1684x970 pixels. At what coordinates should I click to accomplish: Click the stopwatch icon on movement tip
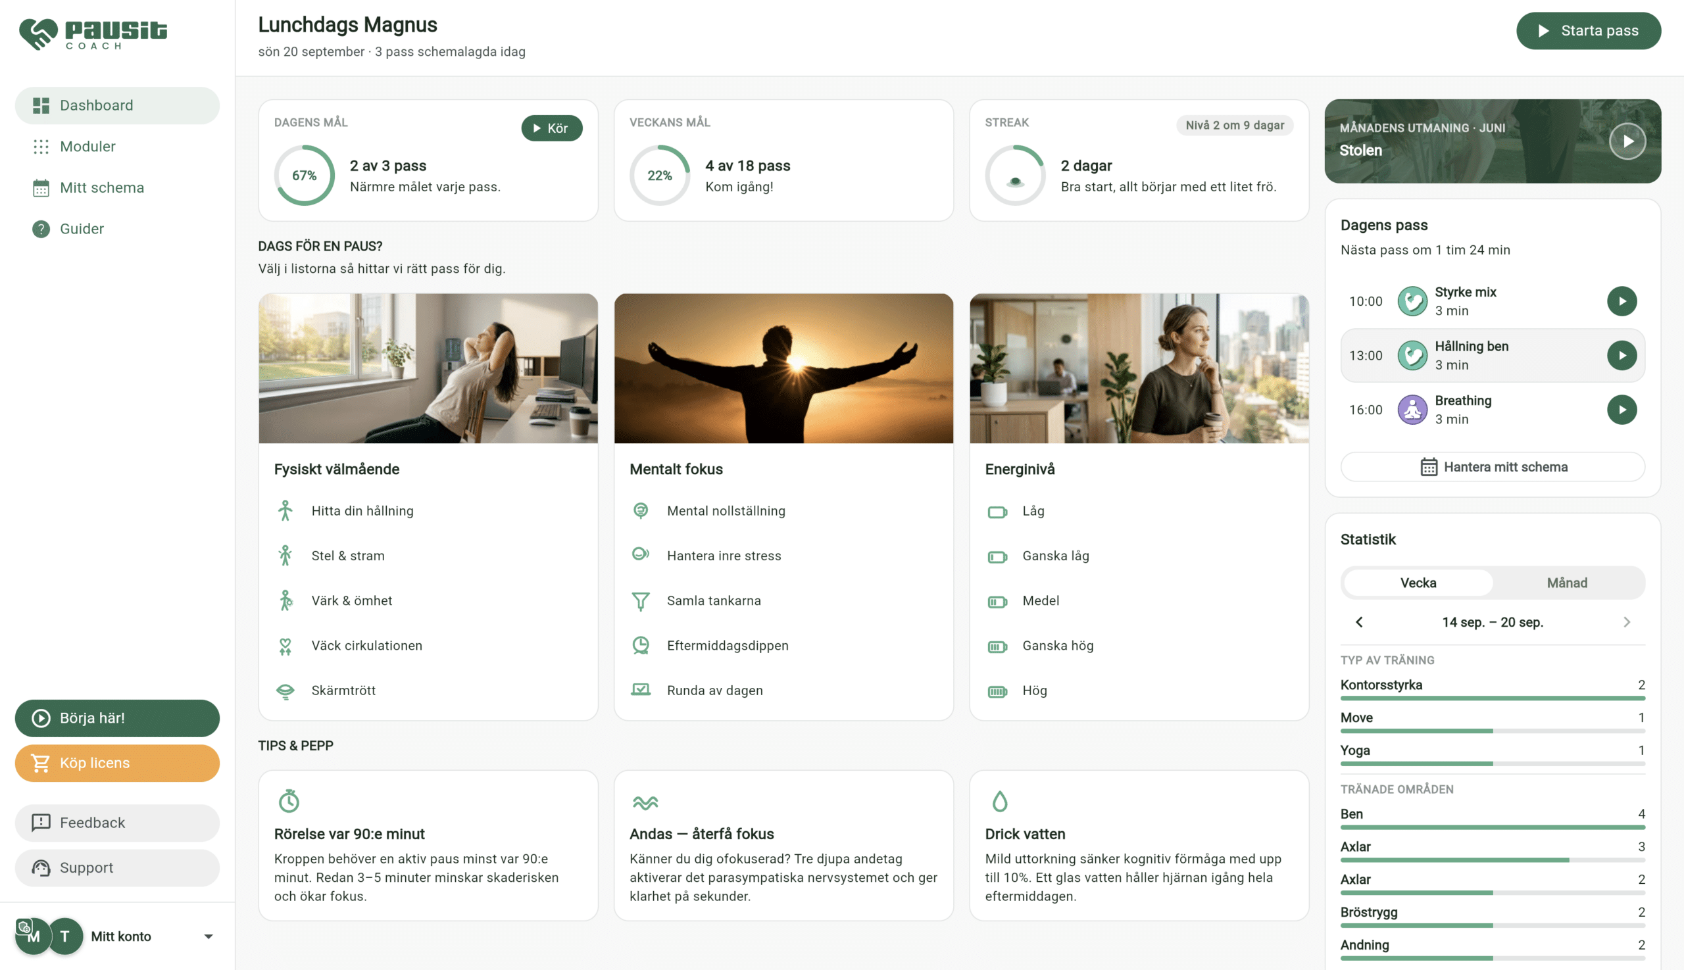coord(289,801)
